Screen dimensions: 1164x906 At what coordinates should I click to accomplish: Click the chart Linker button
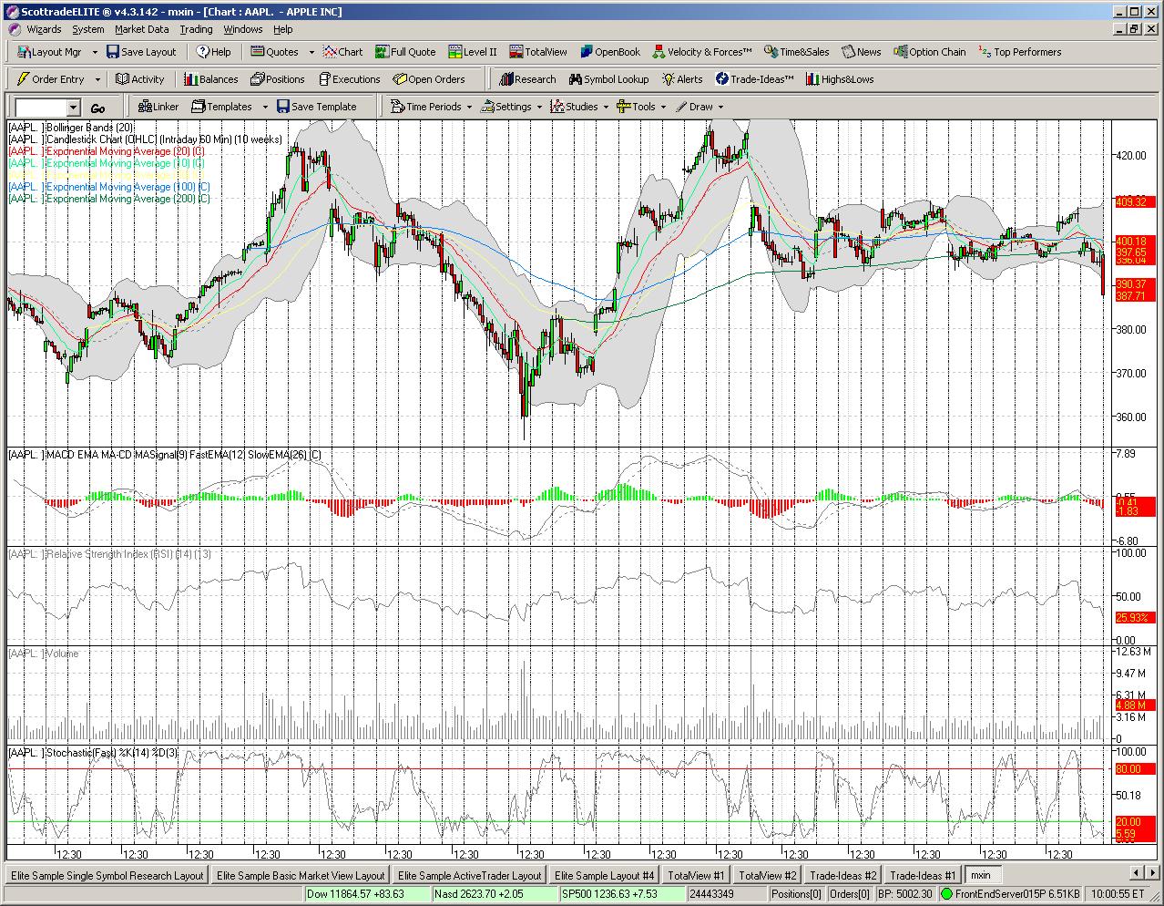tap(158, 107)
